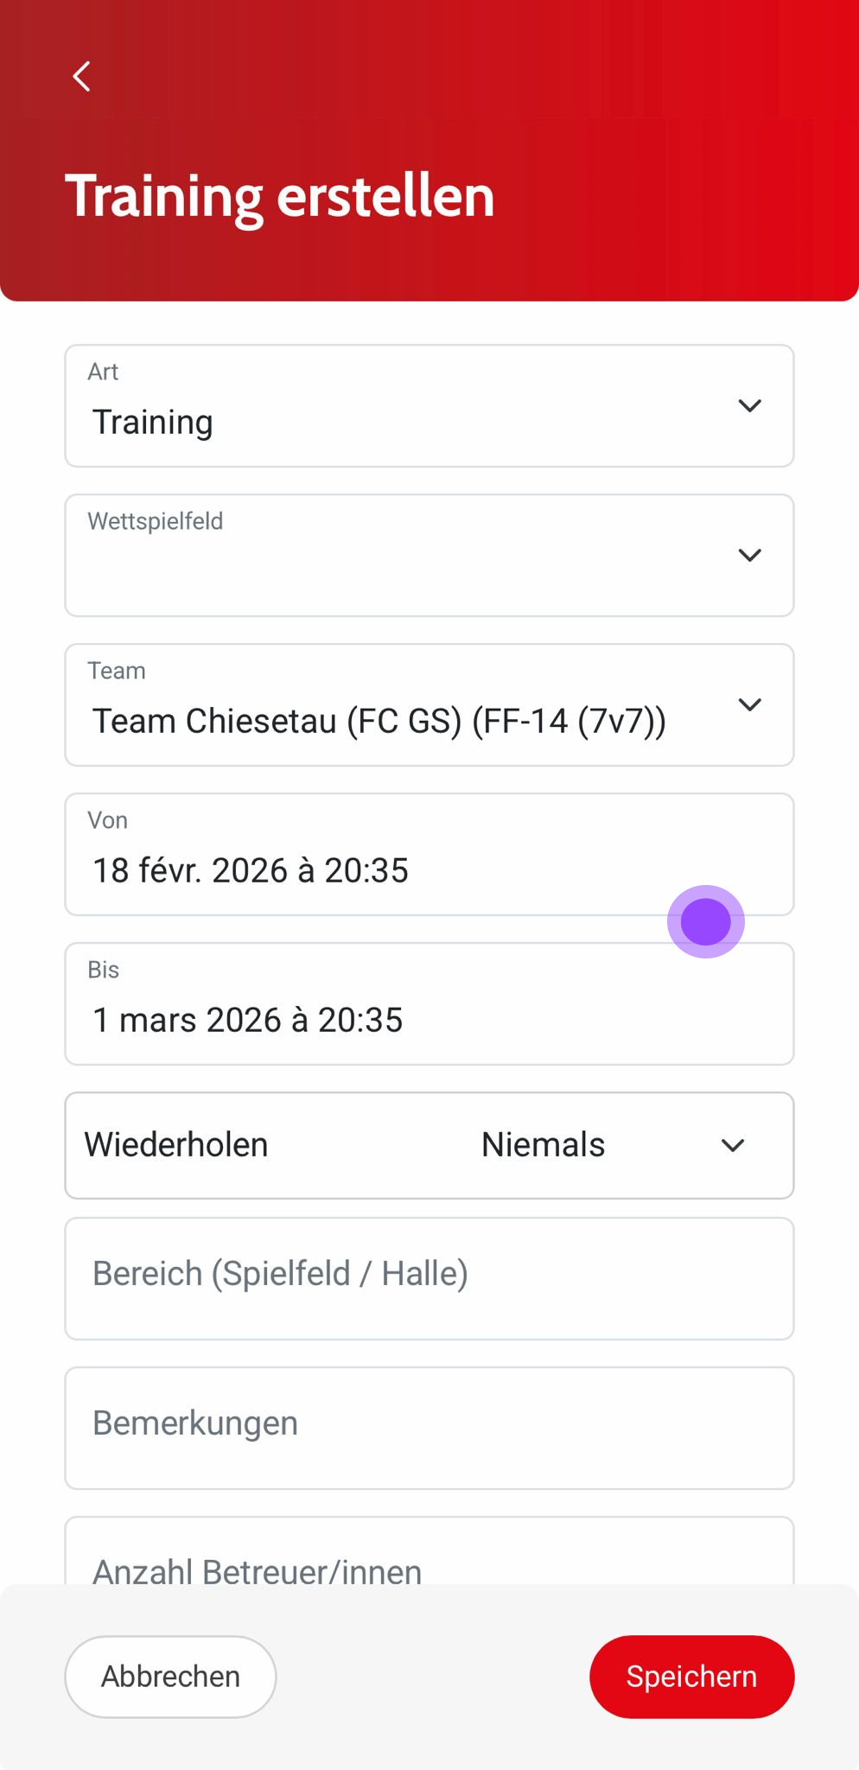Viewport: 859px width, 1770px height.
Task: Click into the Bemerkungen field
Action: pos(429,1428)
